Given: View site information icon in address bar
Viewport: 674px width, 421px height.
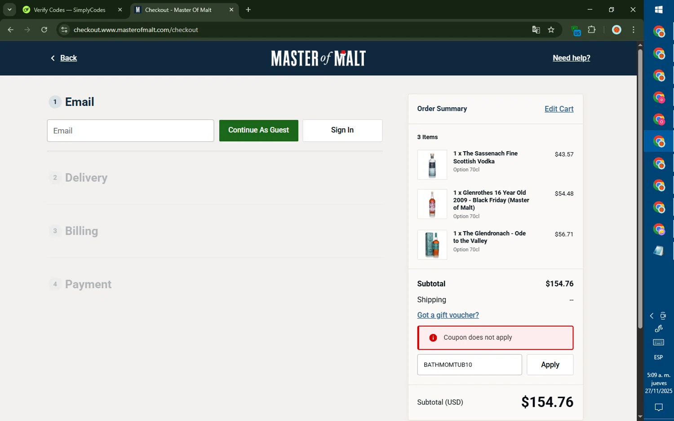Looking at the screenshot, I should [64, 30].
